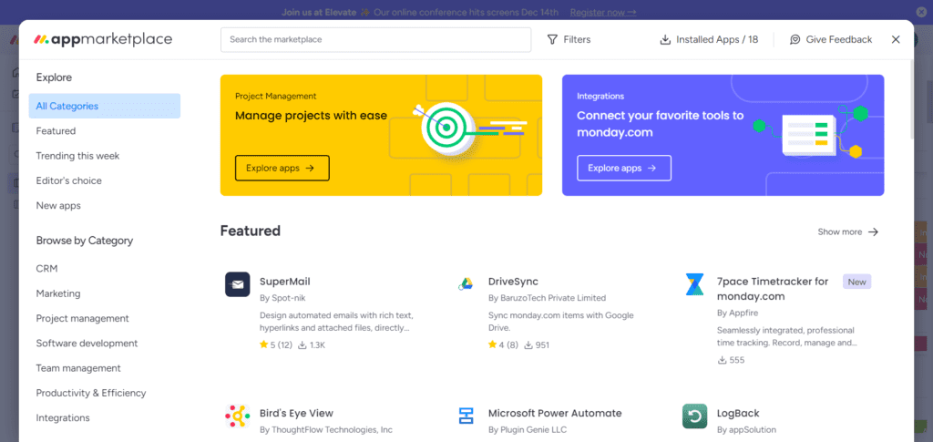Image resolution: width=933 pixels, height=442 pixels.
Task: Click Register now link in top banner
Action: 603,13
